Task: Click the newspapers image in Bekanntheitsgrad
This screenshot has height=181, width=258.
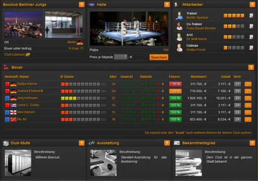Action: tap(189, 163)
